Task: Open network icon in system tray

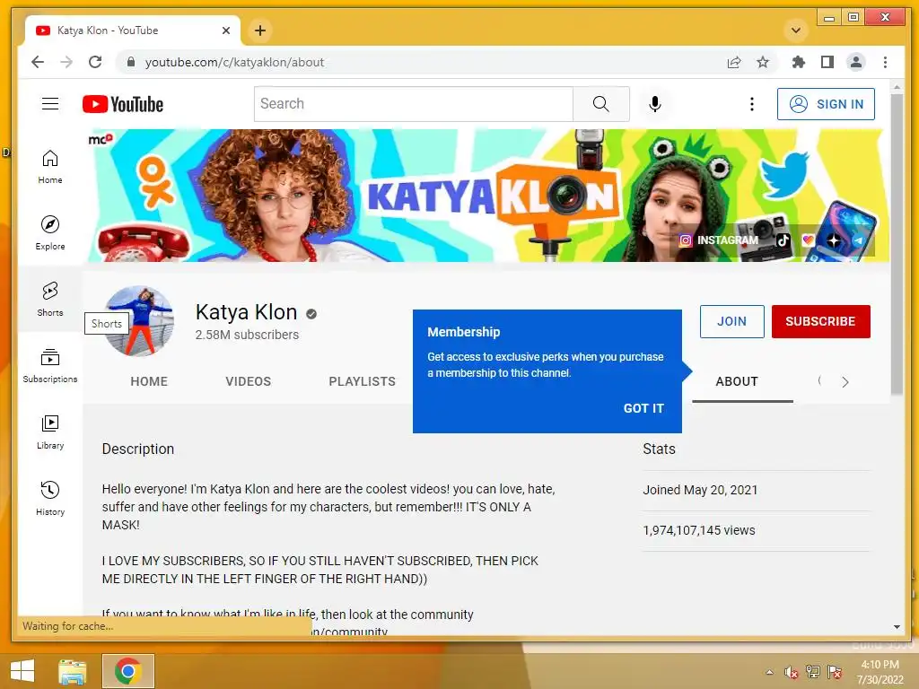Action: (812, 672)
